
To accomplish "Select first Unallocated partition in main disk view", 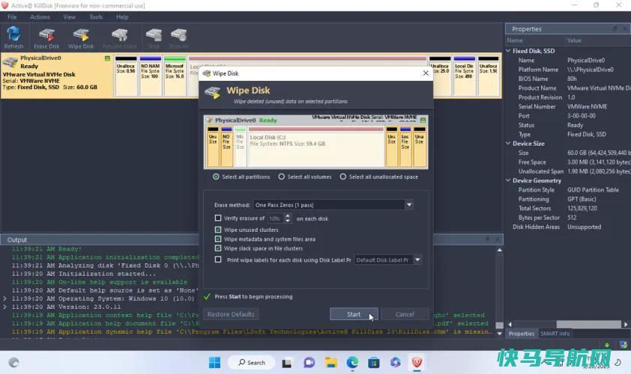I will point(126,76).
